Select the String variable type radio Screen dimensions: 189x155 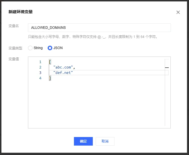[30, 48]
